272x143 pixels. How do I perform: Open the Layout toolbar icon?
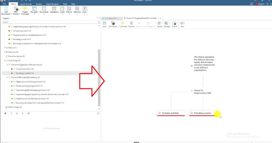[159, 23]
